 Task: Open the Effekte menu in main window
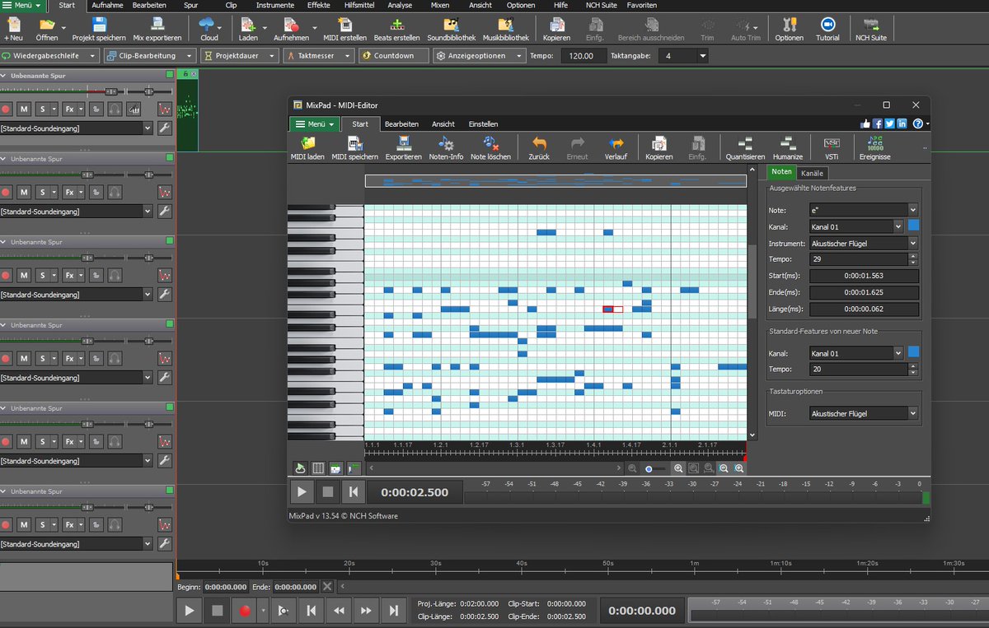click(318, 5)
